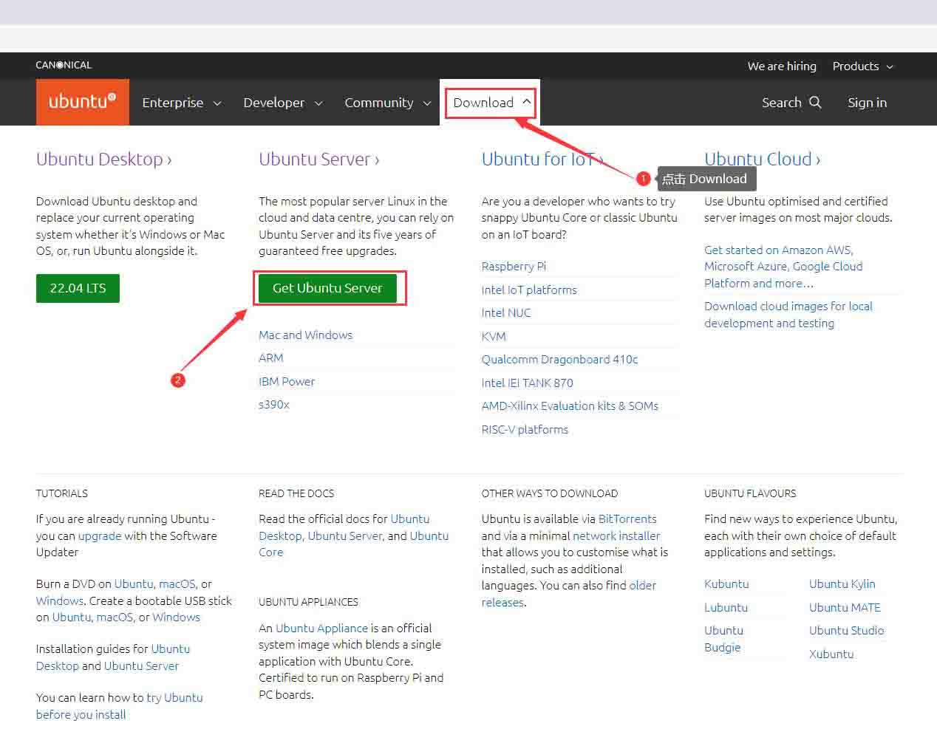Screen dimensions: 937x746
Task: Expand the Developer menu
Action: pos(282,103)
